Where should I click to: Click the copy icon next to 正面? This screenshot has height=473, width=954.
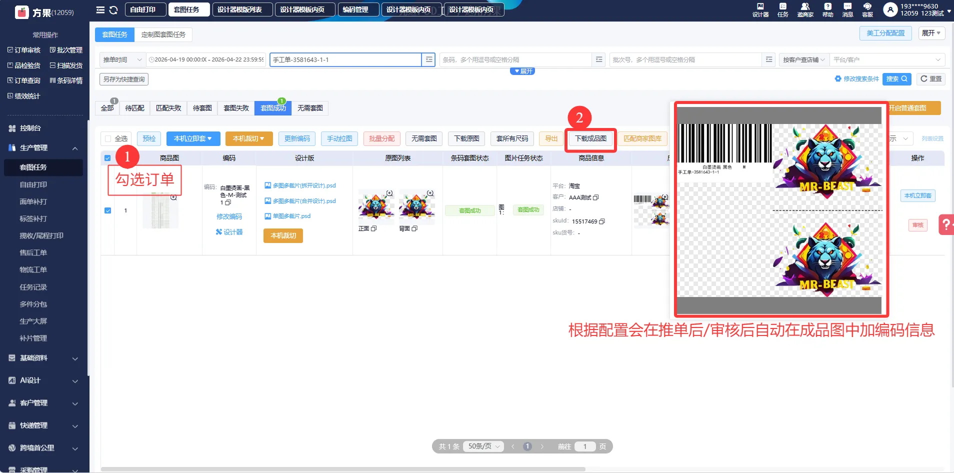[x=373, y=228]
